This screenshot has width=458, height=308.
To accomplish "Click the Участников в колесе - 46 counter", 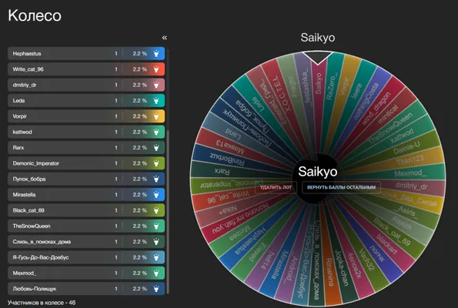I will pos(42,303).
